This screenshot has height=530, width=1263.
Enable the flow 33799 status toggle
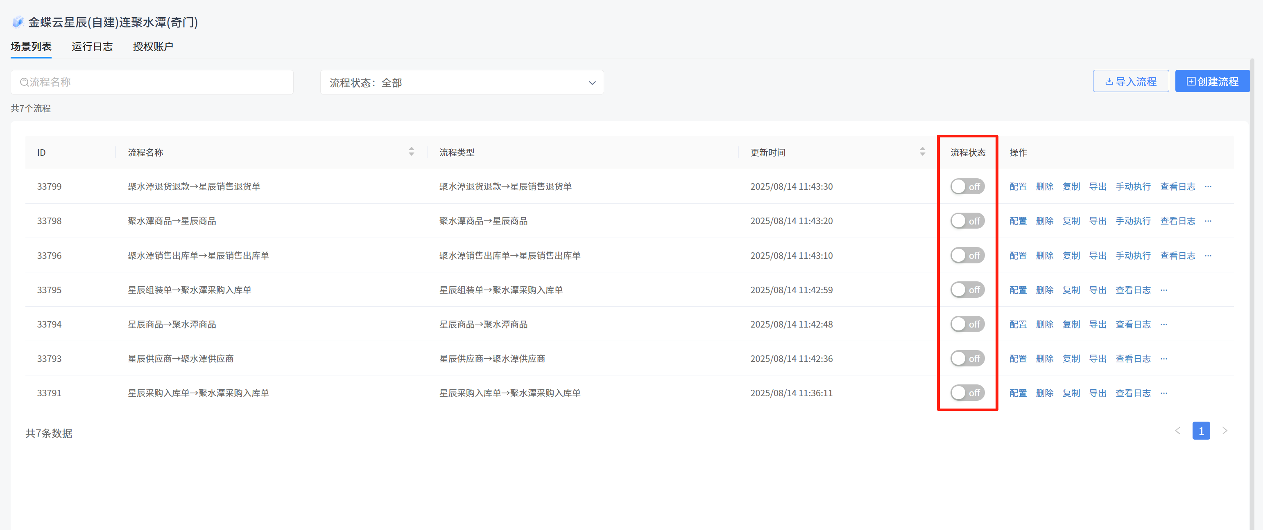point(966,186)
